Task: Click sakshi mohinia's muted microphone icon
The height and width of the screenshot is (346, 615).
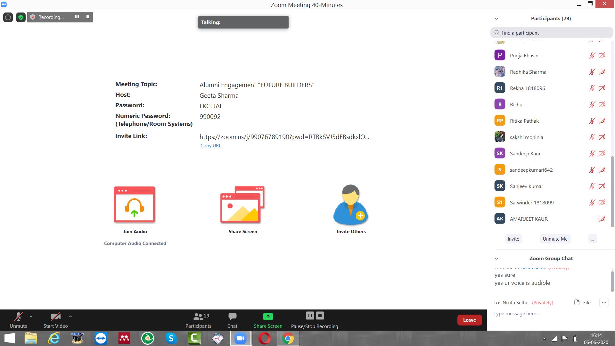Action: (592, 137)
